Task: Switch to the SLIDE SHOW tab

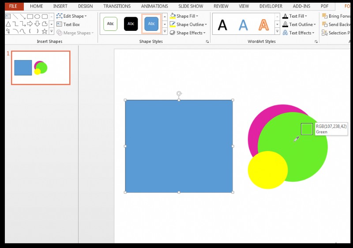Action: coord(191,6)
